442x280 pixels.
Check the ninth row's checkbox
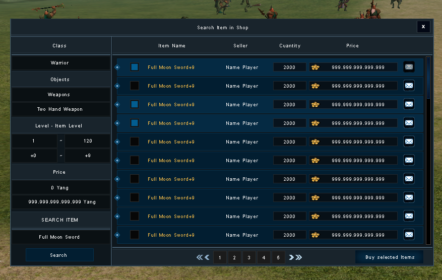135,216
